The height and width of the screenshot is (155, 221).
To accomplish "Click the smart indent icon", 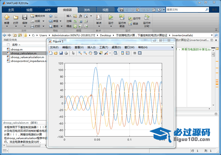I will tap(75, 26).
